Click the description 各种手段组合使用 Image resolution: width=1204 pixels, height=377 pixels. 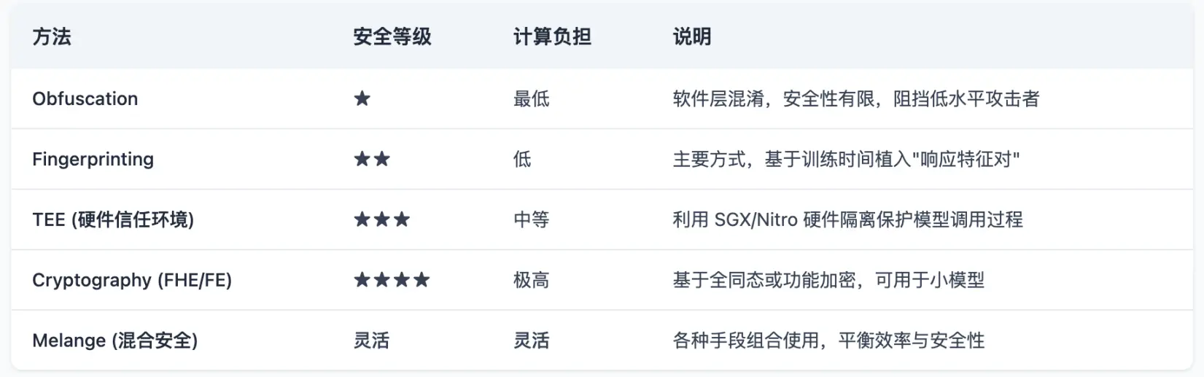coord(828,341)
